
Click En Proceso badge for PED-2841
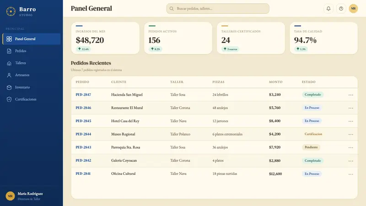(312, 174)
